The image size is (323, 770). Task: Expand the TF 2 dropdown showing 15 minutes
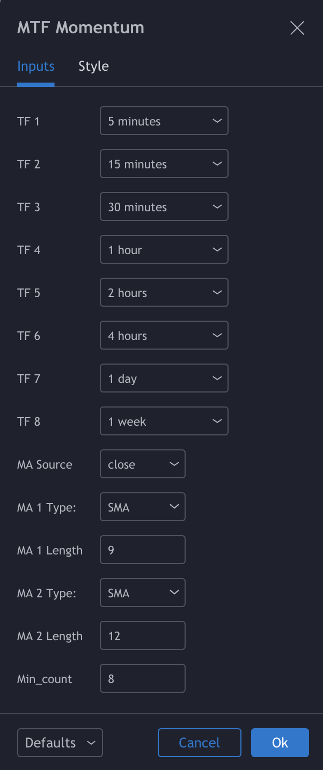point(164,164)
